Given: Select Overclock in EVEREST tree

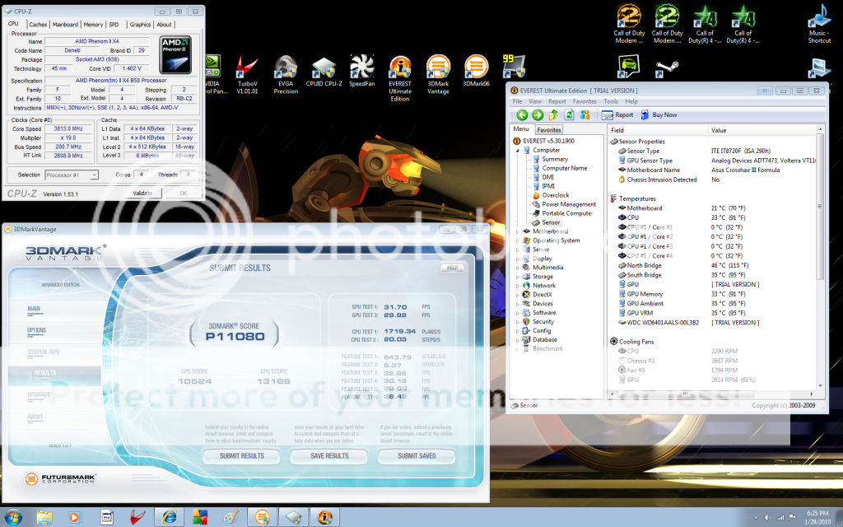Looking at the screenshot, I should click(556, 195).
